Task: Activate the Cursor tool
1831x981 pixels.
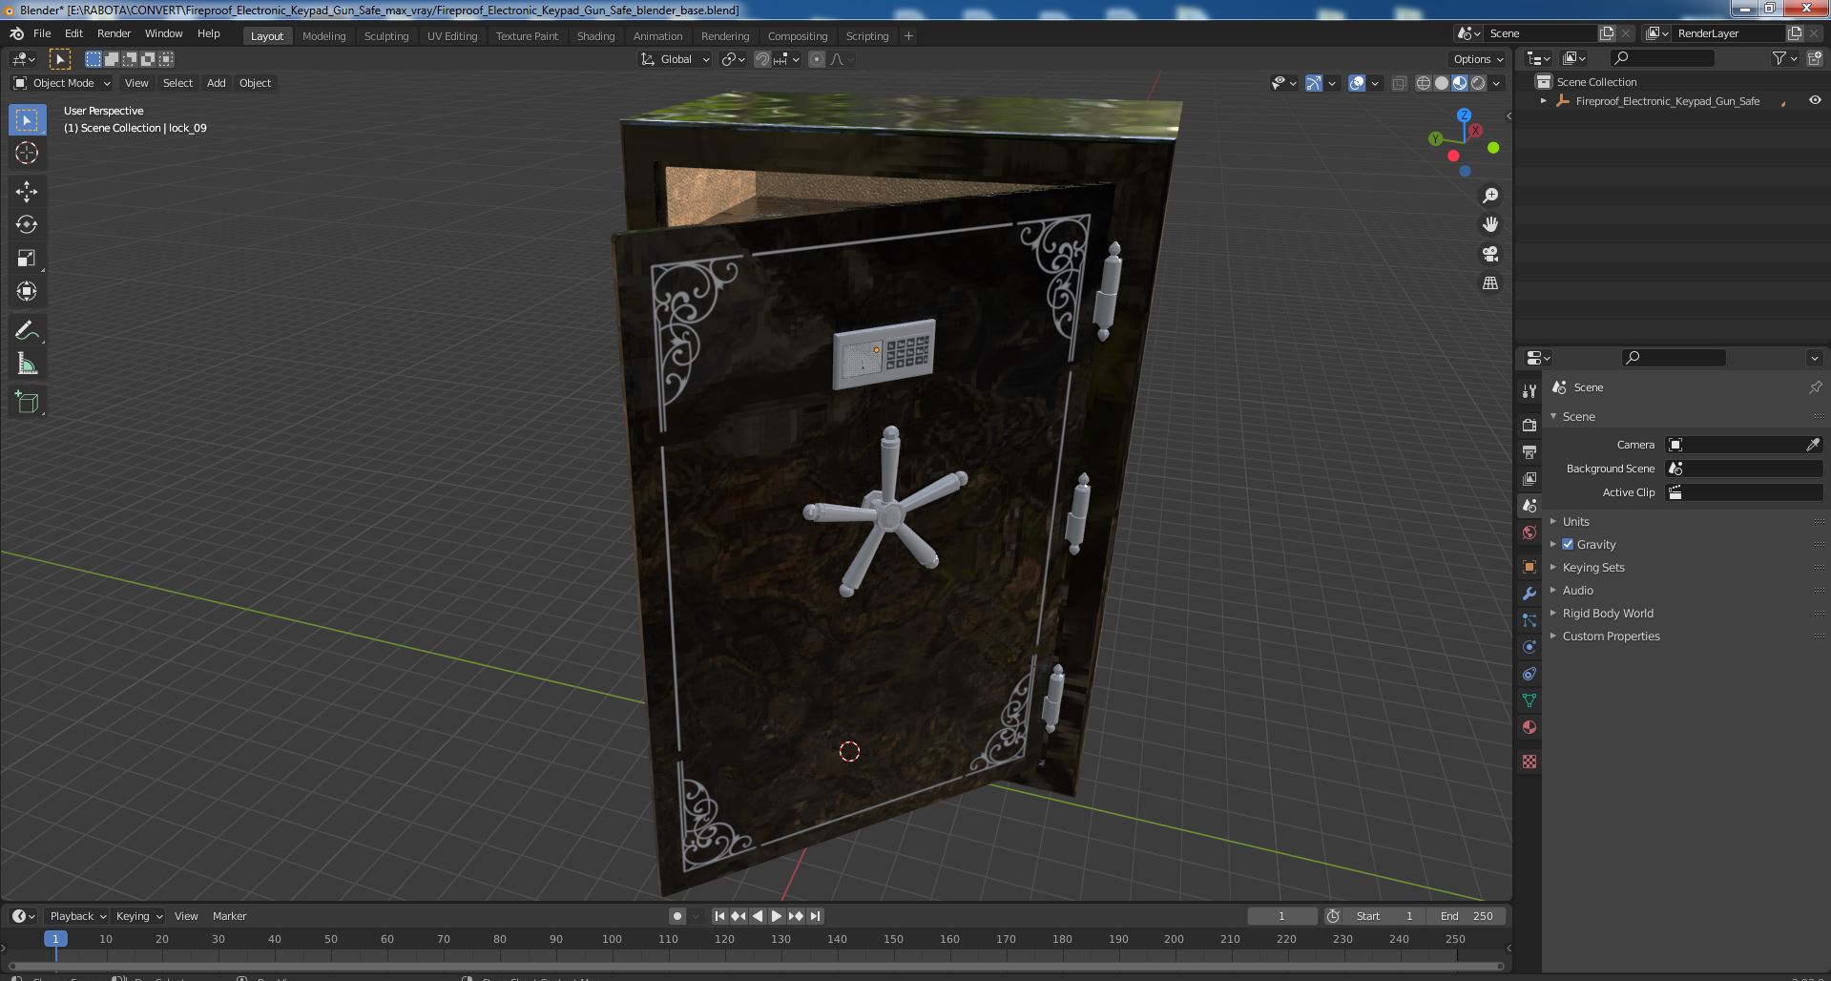Action: point(27,153)
